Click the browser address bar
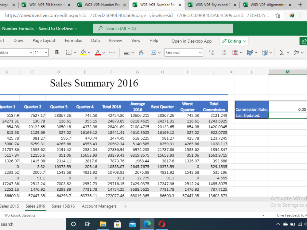The height and width of the screenshot is (230, 307). pos(137,15)
